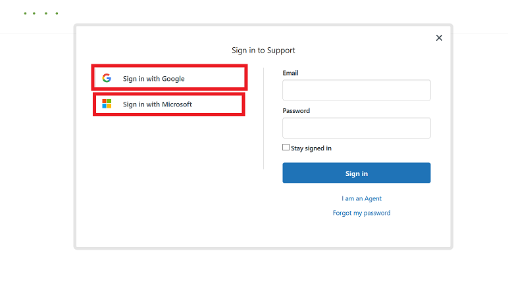
Task: Choose "Sign in with Microsoft" option
Action: coord(169,104)
